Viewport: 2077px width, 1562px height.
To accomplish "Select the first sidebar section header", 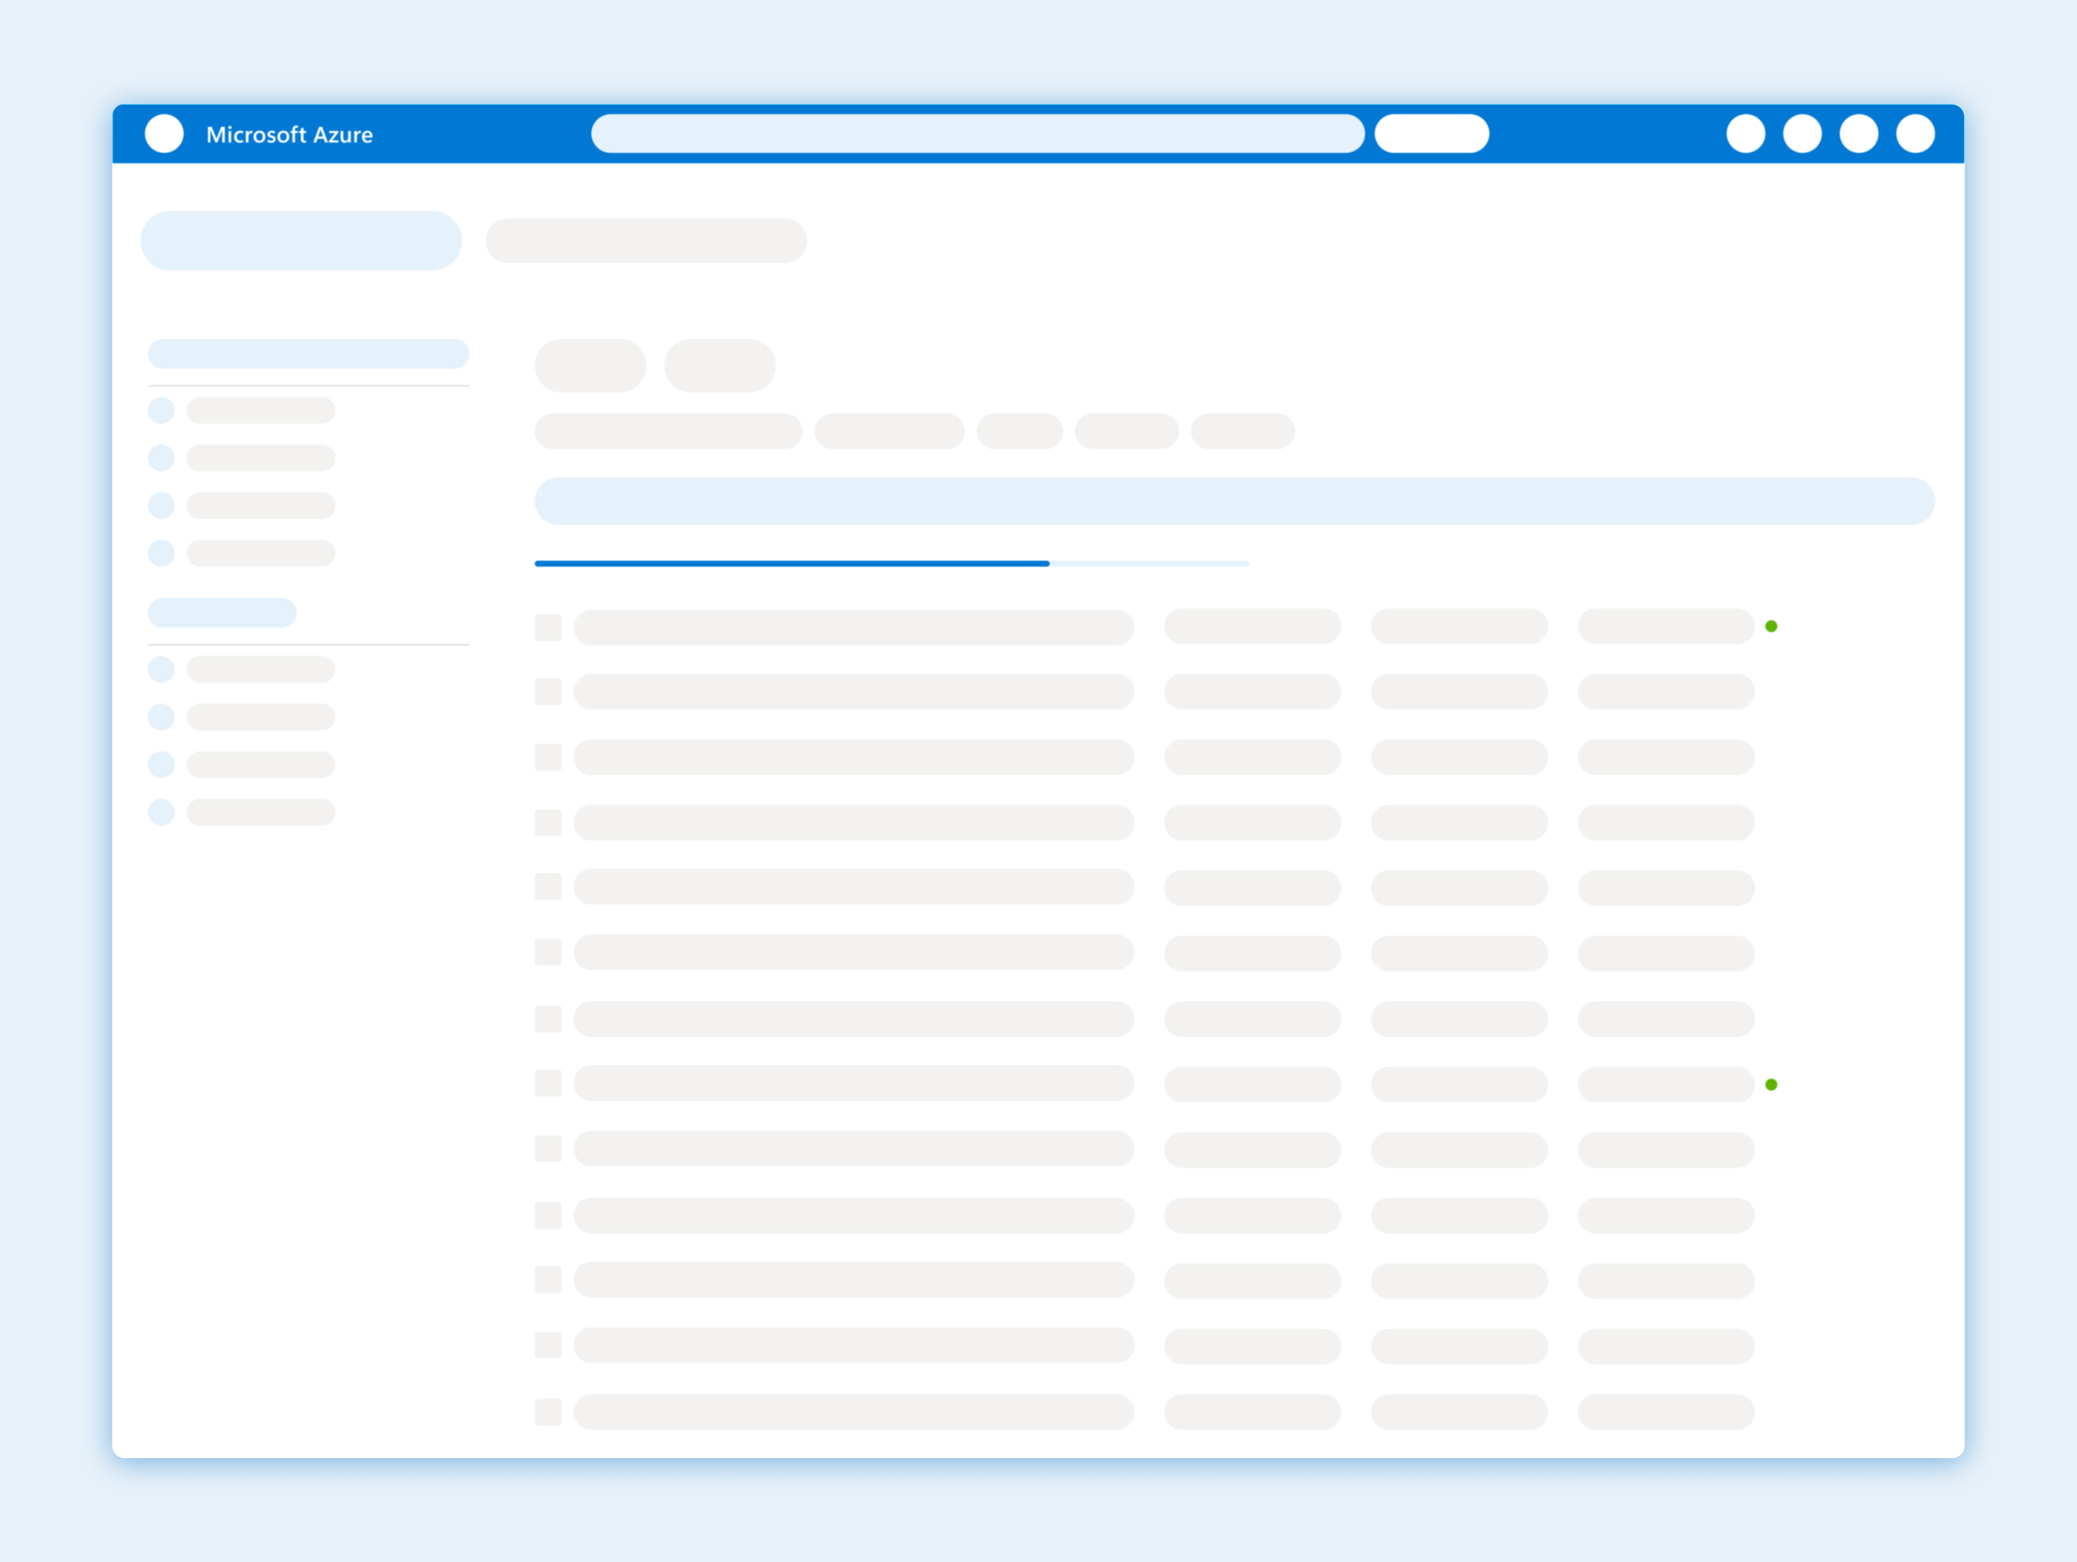I will point(308,354).
